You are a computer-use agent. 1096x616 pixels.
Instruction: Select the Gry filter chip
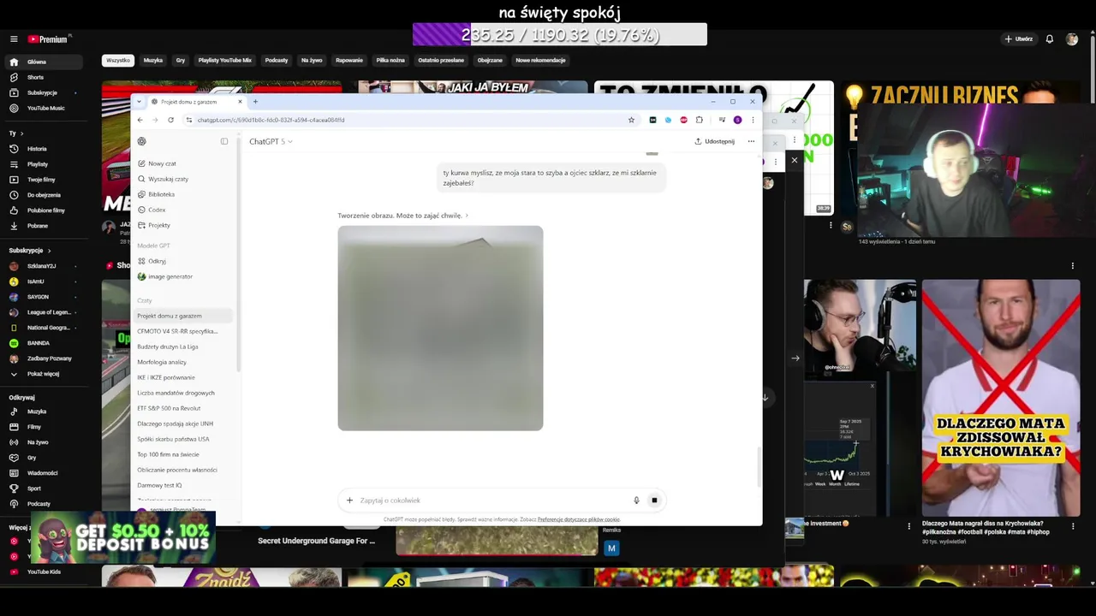[181, 60]
